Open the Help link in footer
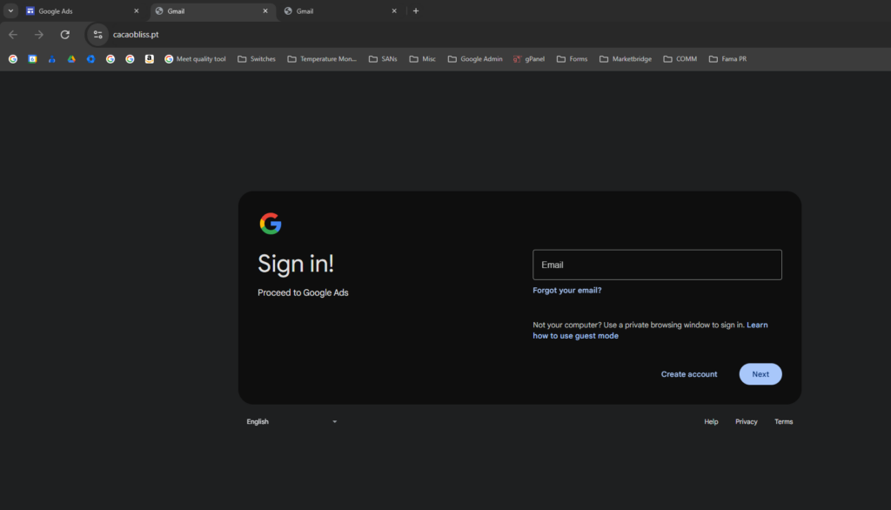891x510 pixels. (x=711, y=422)
